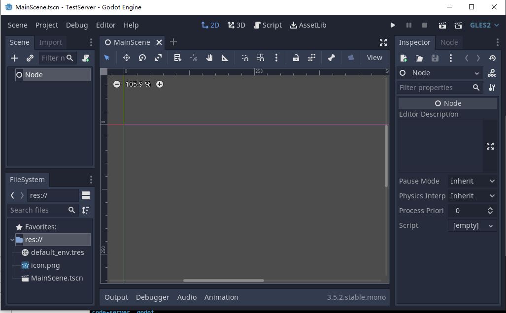Open the Animation bottom panel
Viewport: 506px width, 313px height.
point(221,297)
